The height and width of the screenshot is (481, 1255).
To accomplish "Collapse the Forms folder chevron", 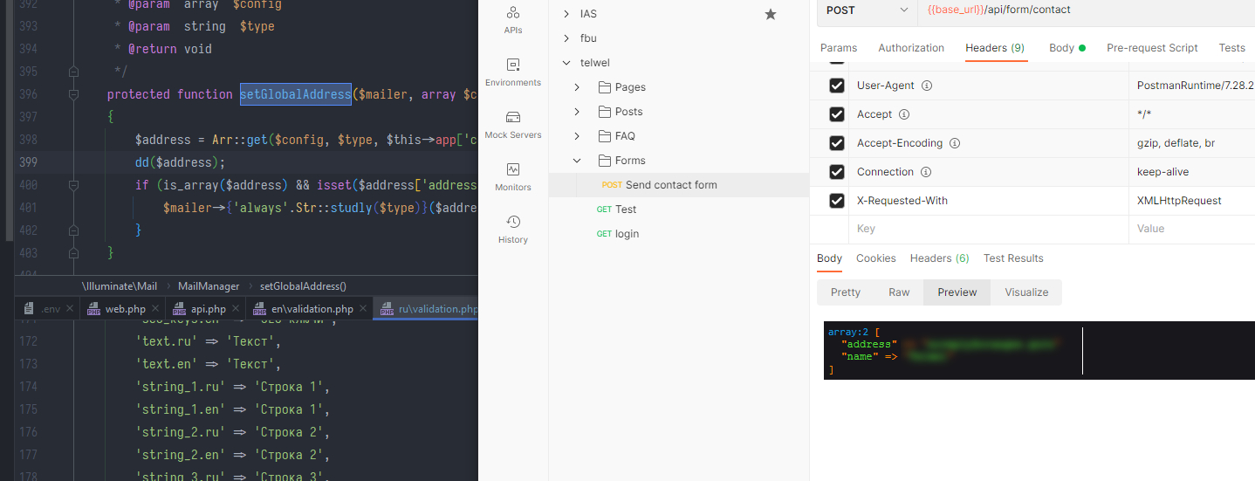I will pos(577,161).
